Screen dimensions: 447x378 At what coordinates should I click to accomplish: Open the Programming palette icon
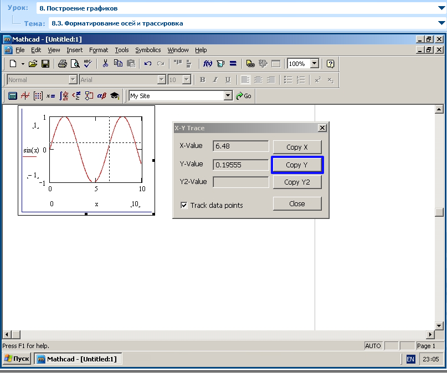click(89, 96)
